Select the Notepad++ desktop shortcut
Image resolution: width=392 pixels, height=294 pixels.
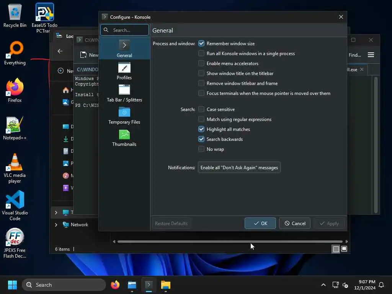pos(15,128)
